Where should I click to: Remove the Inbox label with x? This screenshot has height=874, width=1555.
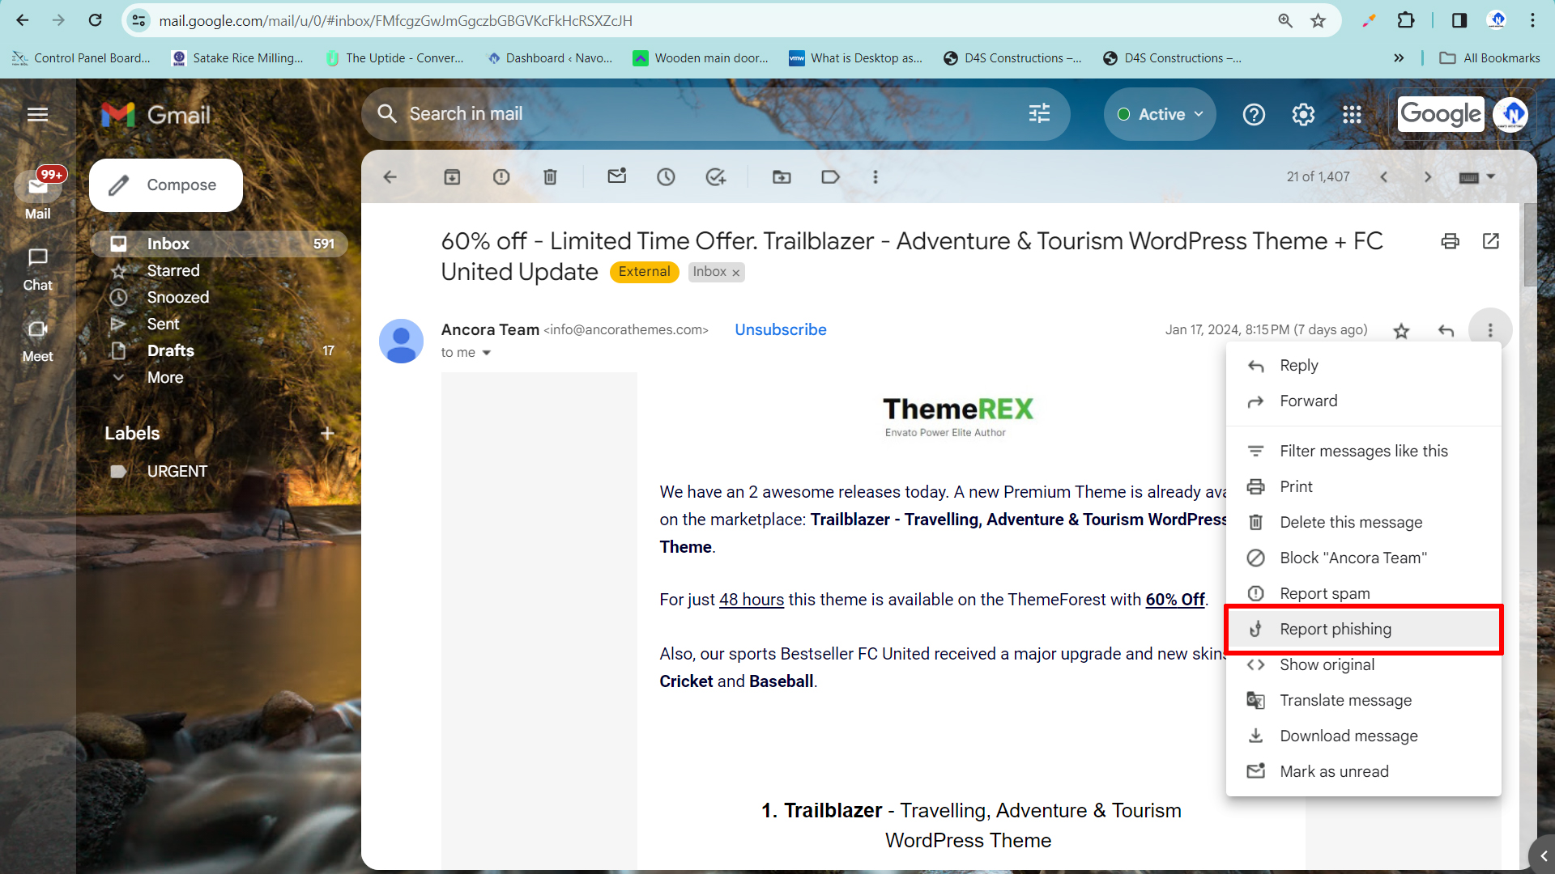[736, 273]
